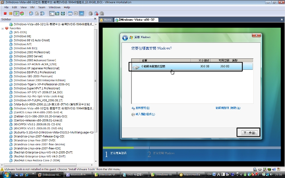The height and width of the screenshot is (178, 285).
Task: Click the 磁碟機選項 (進階) link
Action: tap(228, 108)
